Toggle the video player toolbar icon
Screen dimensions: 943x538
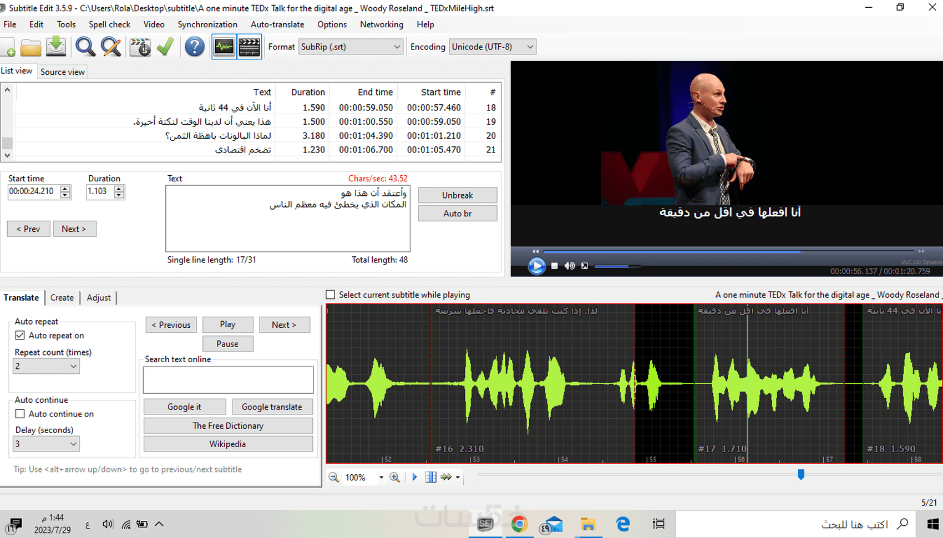click(x=250, y=47)
